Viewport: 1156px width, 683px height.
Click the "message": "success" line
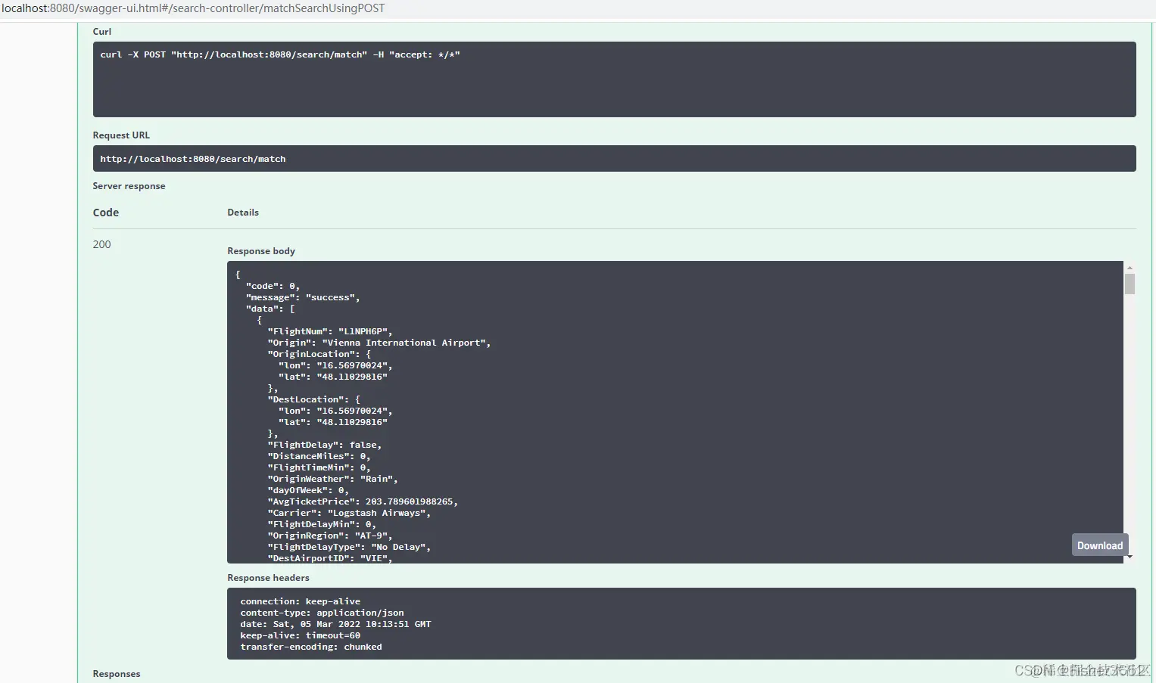tap(303, 297)
